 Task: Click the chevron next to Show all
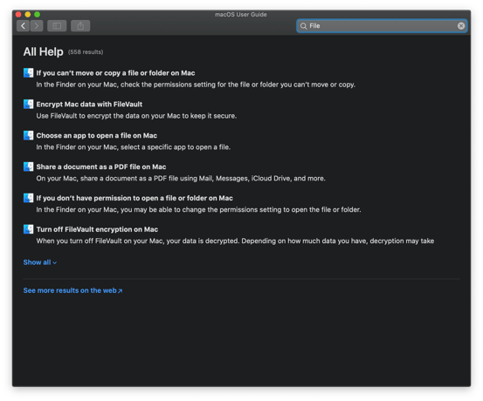54,263
